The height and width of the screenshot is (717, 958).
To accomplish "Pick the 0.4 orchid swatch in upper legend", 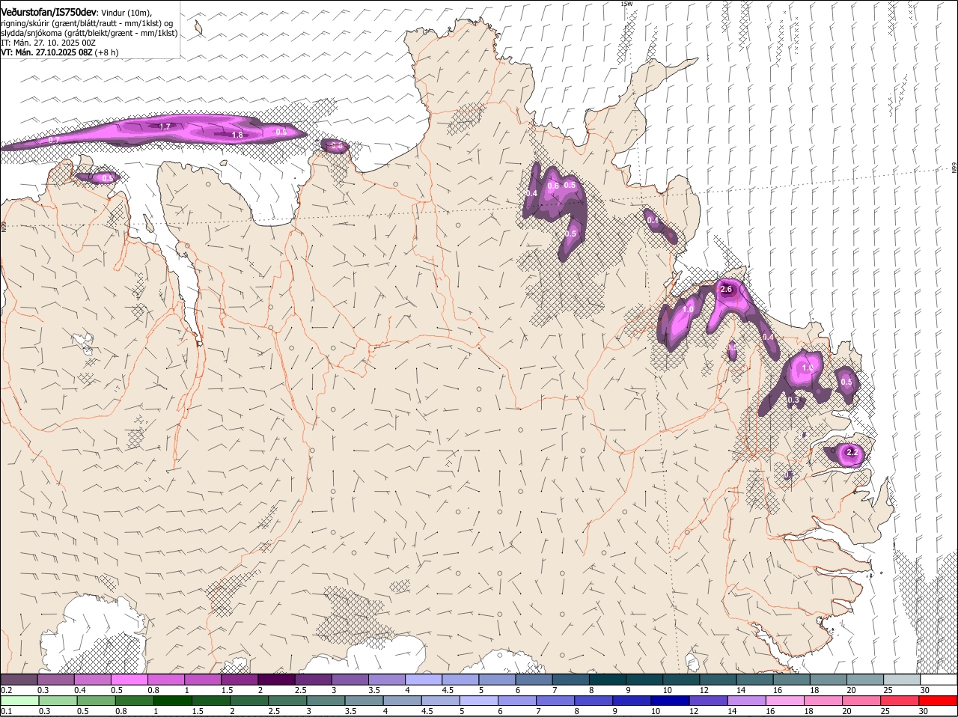I will click(92, 680).
